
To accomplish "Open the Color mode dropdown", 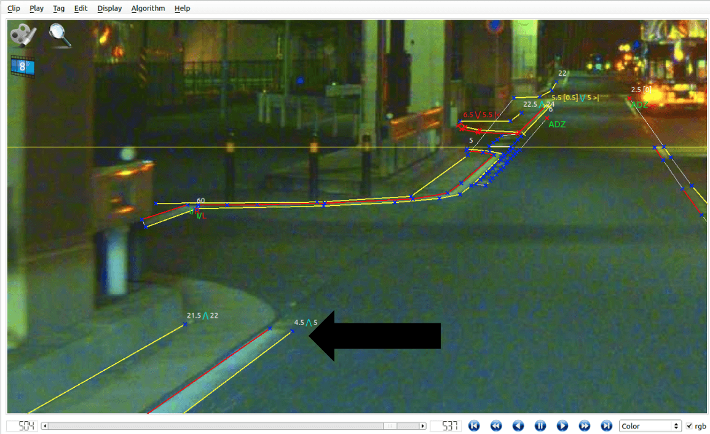I will [x=650, y=426].
